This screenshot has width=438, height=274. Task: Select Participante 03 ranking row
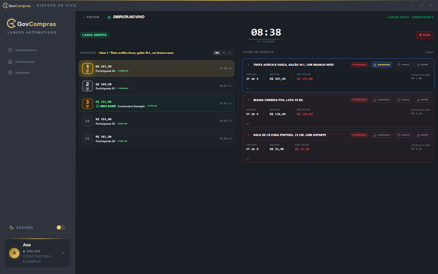[157, 139]
